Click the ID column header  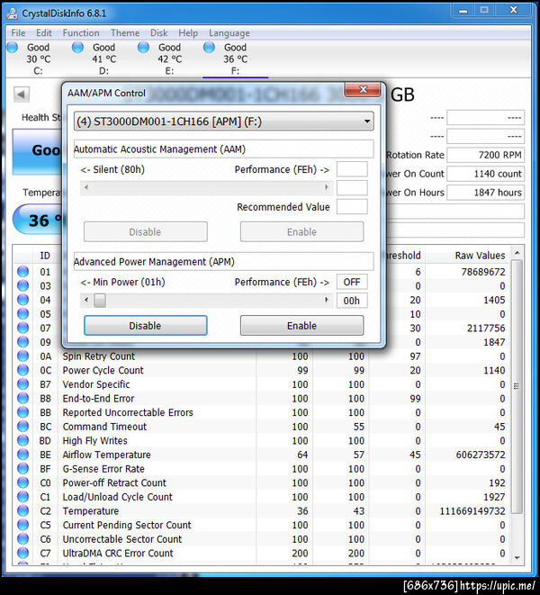[45, 256]
